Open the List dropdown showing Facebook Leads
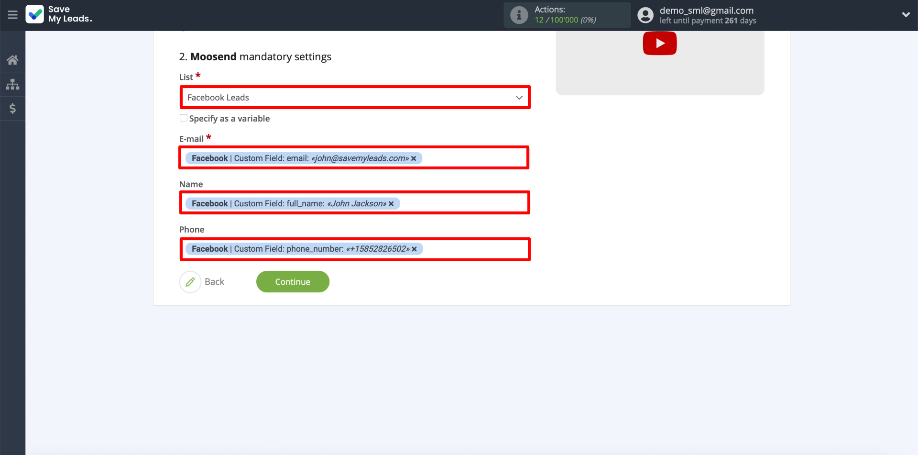 point(355,98)
